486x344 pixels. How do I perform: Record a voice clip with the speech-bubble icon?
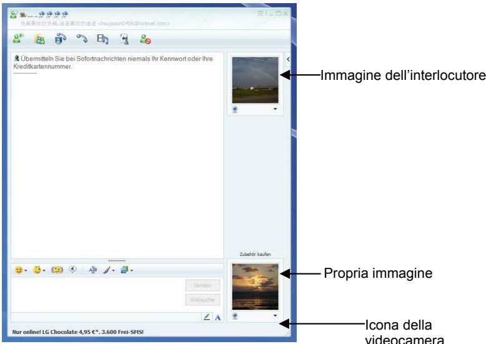[x=73, y=270]
